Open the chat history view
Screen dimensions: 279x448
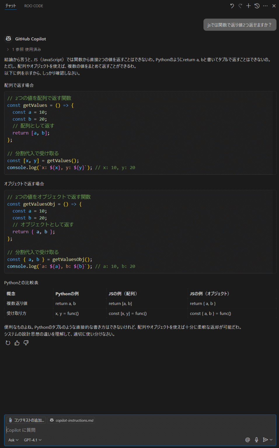(x=256, y=6)
